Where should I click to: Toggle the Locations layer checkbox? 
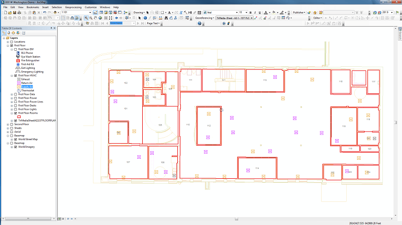pos(12,42)
